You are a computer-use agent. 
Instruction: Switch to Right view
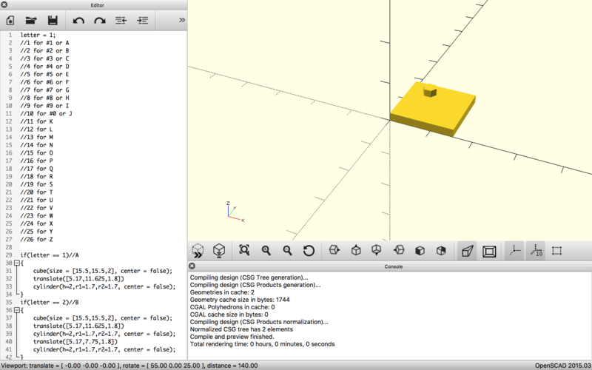pyautogui.click(x=334, y=250)
